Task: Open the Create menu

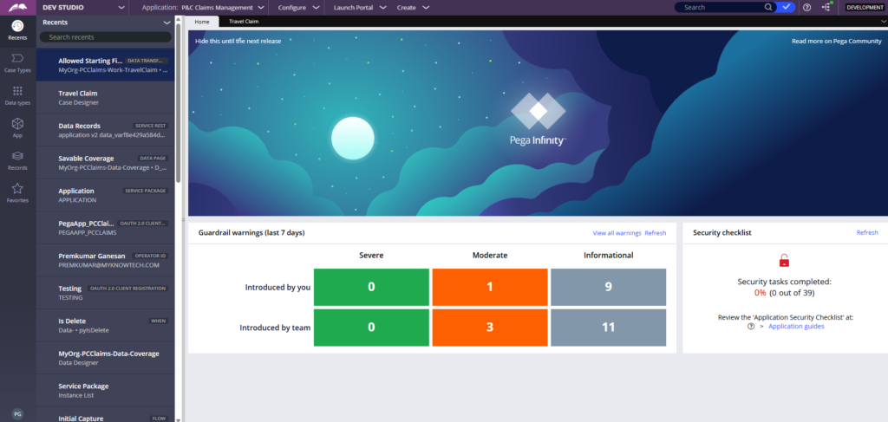Action: [x=414, y=8]
